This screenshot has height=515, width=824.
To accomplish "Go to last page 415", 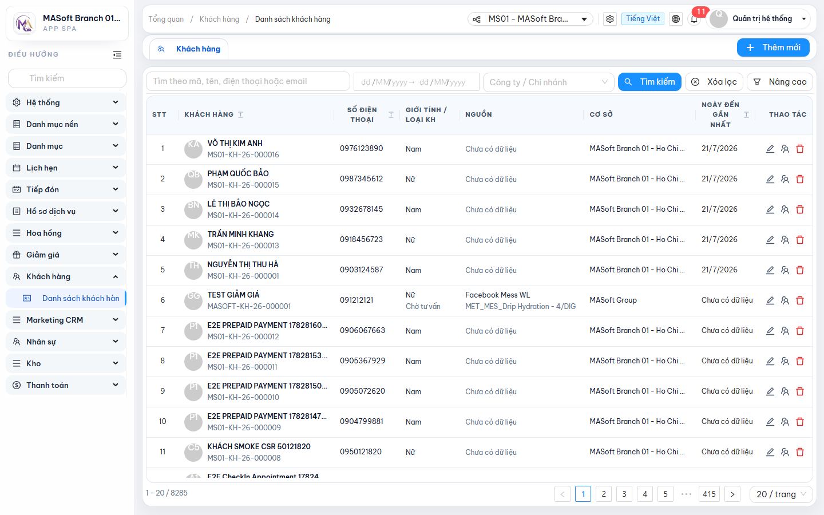I will click(710, 494).
